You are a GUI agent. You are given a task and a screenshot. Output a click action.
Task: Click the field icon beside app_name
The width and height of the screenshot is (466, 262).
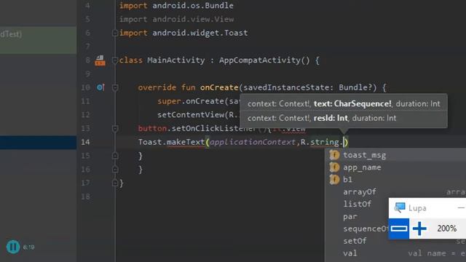[334, 167]
